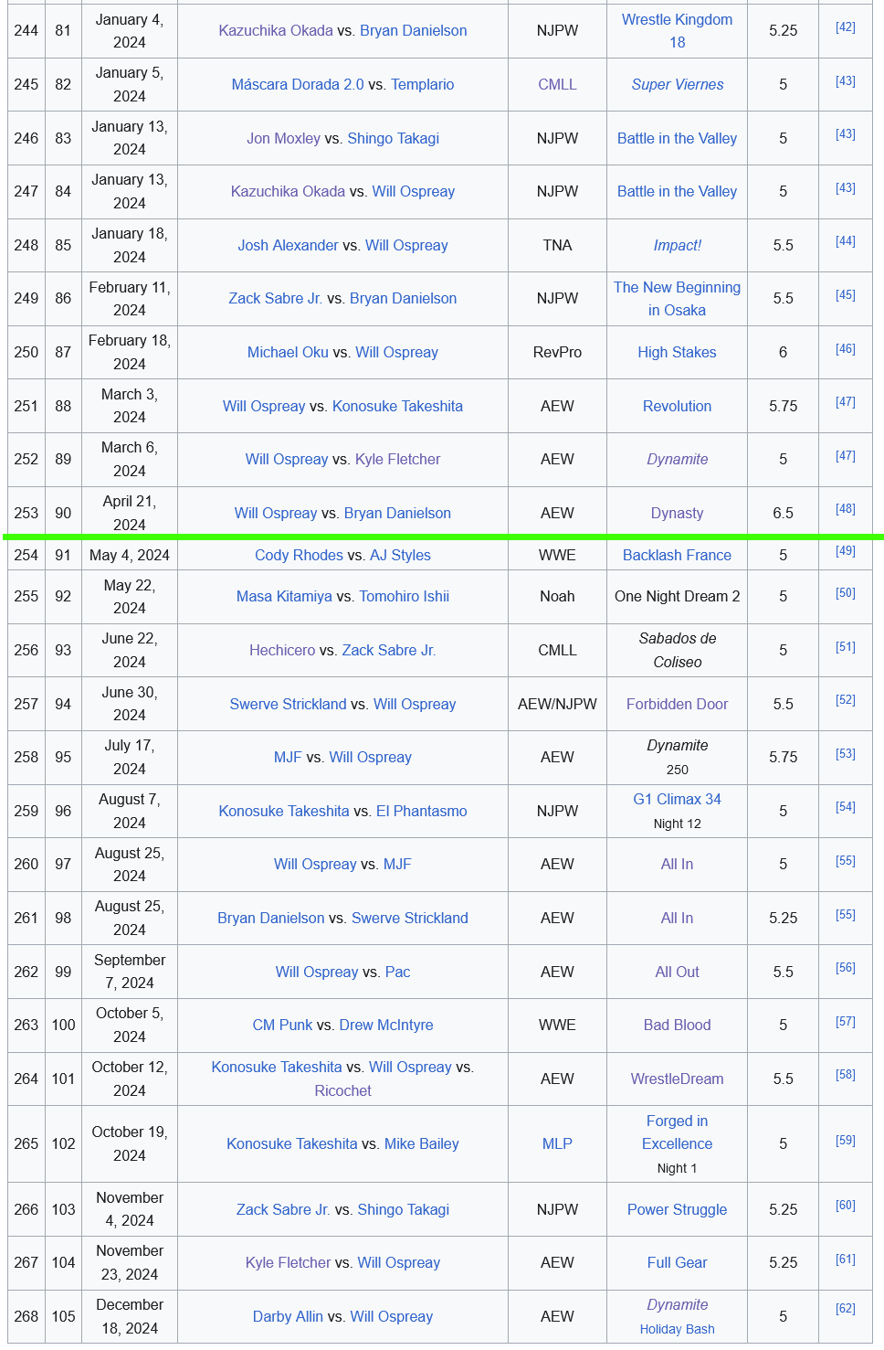Image resolution: width=884 pixels, height=1350 pixels.
Task: Open the Holiday Bash event link
Action: (x=677, y=1329)
